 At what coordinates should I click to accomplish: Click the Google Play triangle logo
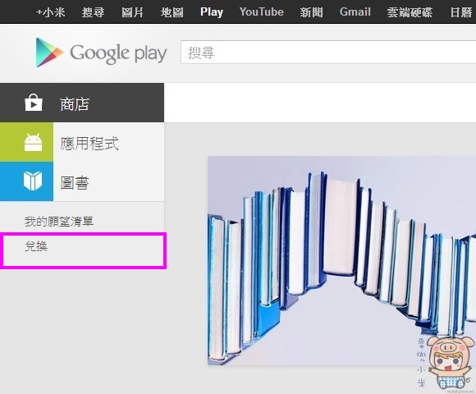[49, 53]
